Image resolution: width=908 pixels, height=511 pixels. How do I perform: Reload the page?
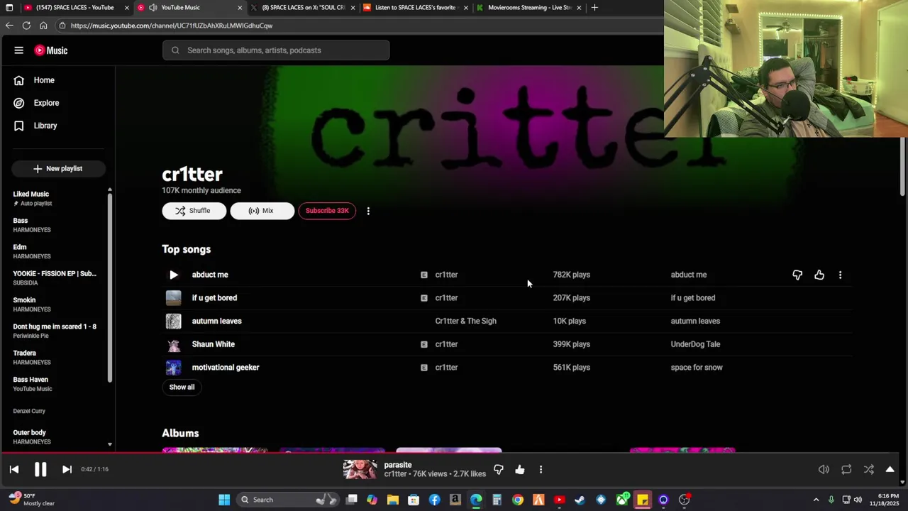26,26
